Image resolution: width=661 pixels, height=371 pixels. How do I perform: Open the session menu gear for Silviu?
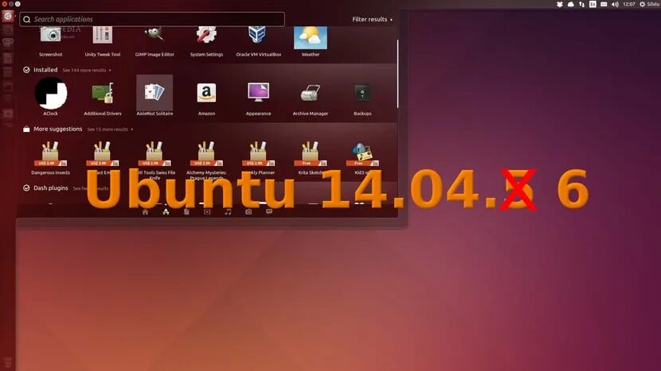649,4
